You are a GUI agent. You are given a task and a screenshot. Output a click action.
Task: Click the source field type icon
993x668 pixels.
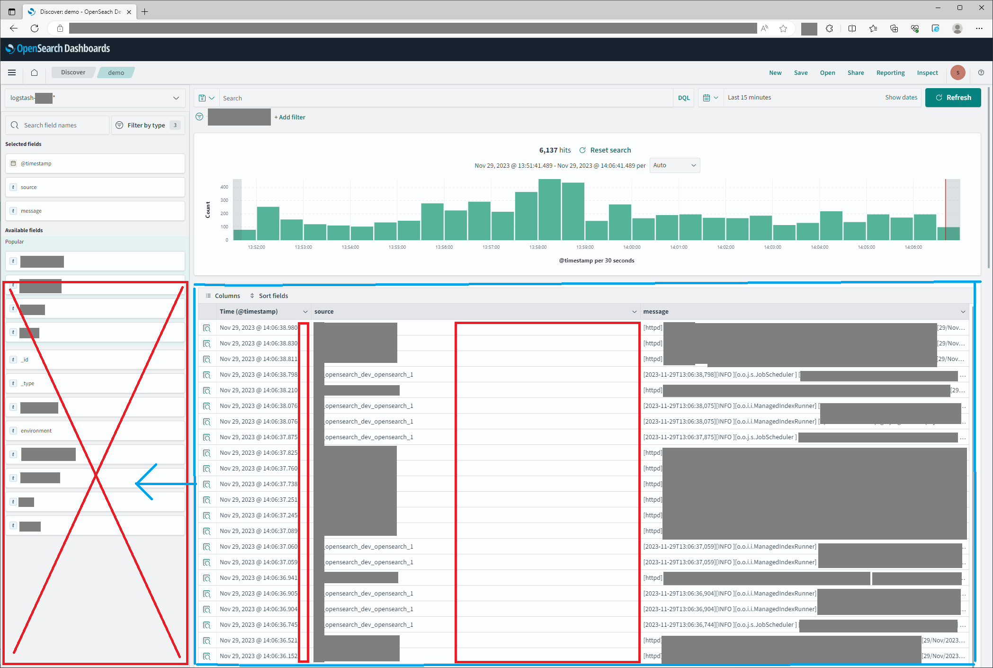13,187
